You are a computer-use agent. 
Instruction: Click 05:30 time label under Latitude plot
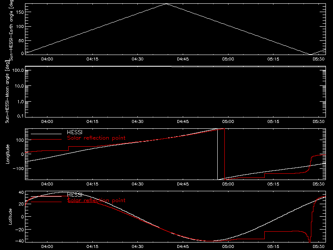point(318,247)
